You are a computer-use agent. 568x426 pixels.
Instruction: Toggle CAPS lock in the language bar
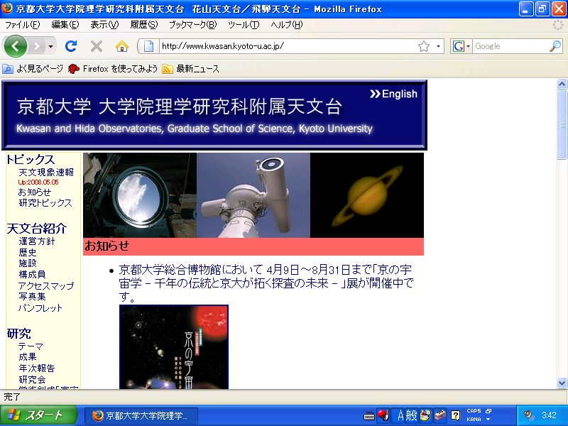point(474,411)
